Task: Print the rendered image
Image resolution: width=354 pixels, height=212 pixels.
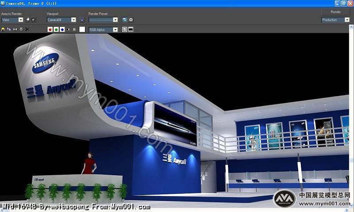Action: point(21,29)
